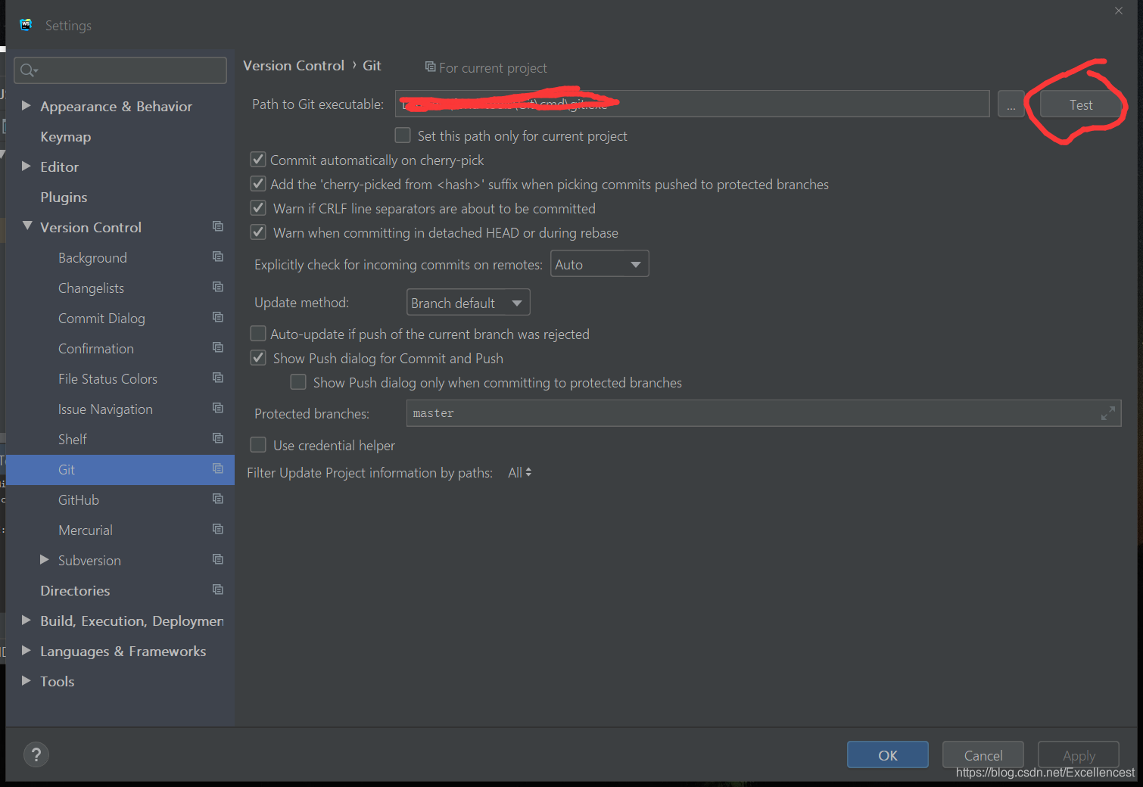Click the project-level icon beside Confirmation

coord(218,347)
